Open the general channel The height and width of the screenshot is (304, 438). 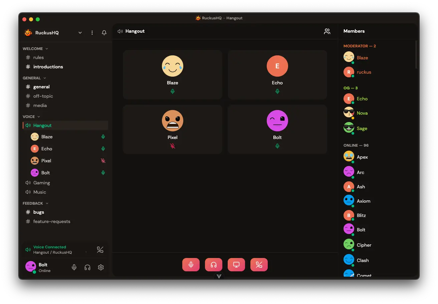(65, 87)
